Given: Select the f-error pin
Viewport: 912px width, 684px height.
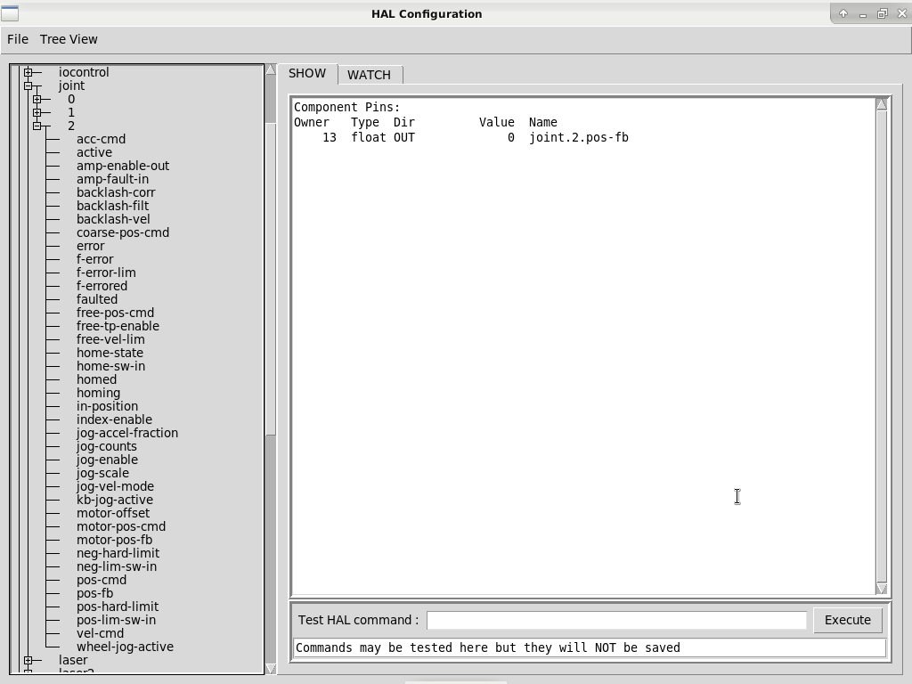Looking at the screenshot, I should pos(94,259).
